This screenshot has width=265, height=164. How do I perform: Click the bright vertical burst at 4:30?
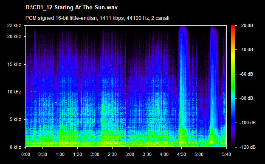coord(183,86)
